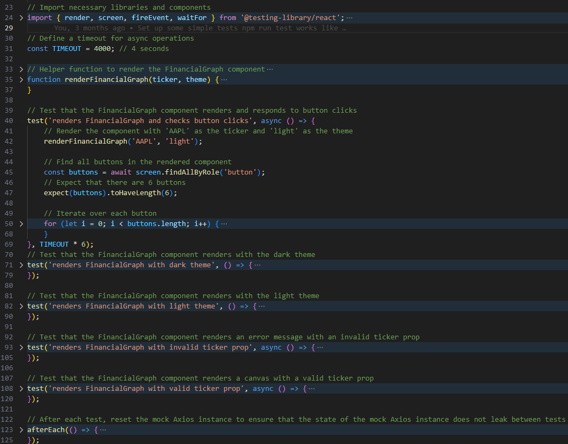Click the 'await' keyword on line 45
Screen dimensions: 568x444
pyautogui.click(x=121, y=172)
